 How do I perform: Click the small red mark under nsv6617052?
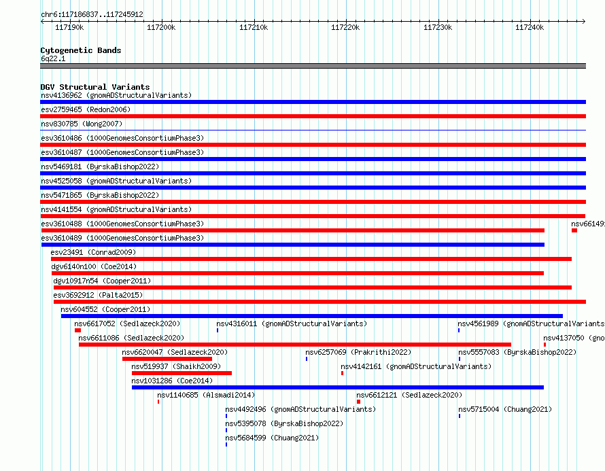78,330
